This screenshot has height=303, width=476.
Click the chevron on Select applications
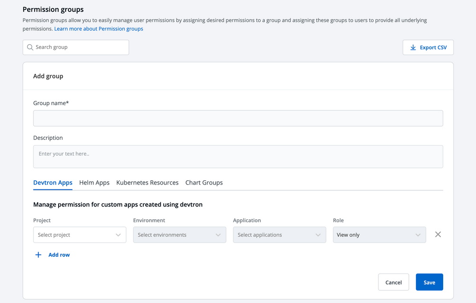(318, 235)
